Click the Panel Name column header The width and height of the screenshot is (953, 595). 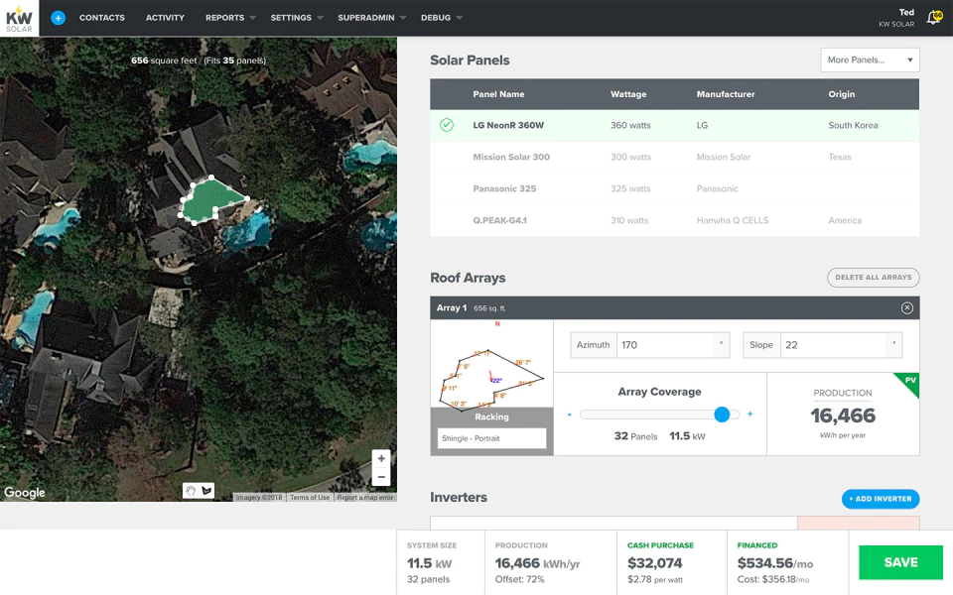(498, 94)
